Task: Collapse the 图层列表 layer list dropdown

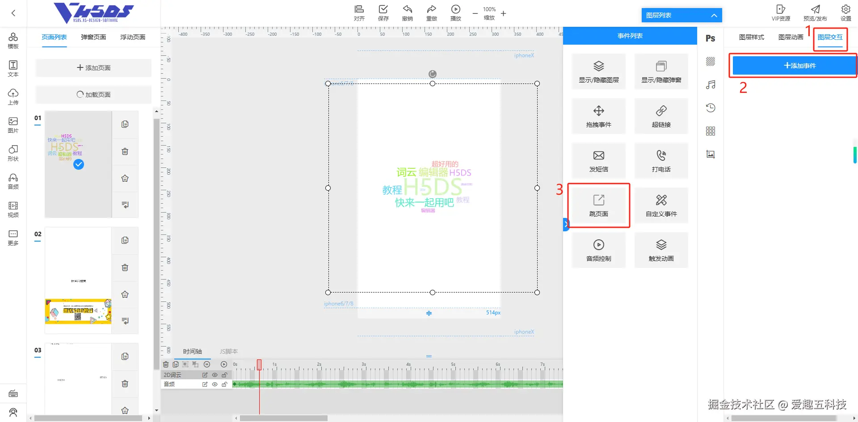Action: coord(714,15)
